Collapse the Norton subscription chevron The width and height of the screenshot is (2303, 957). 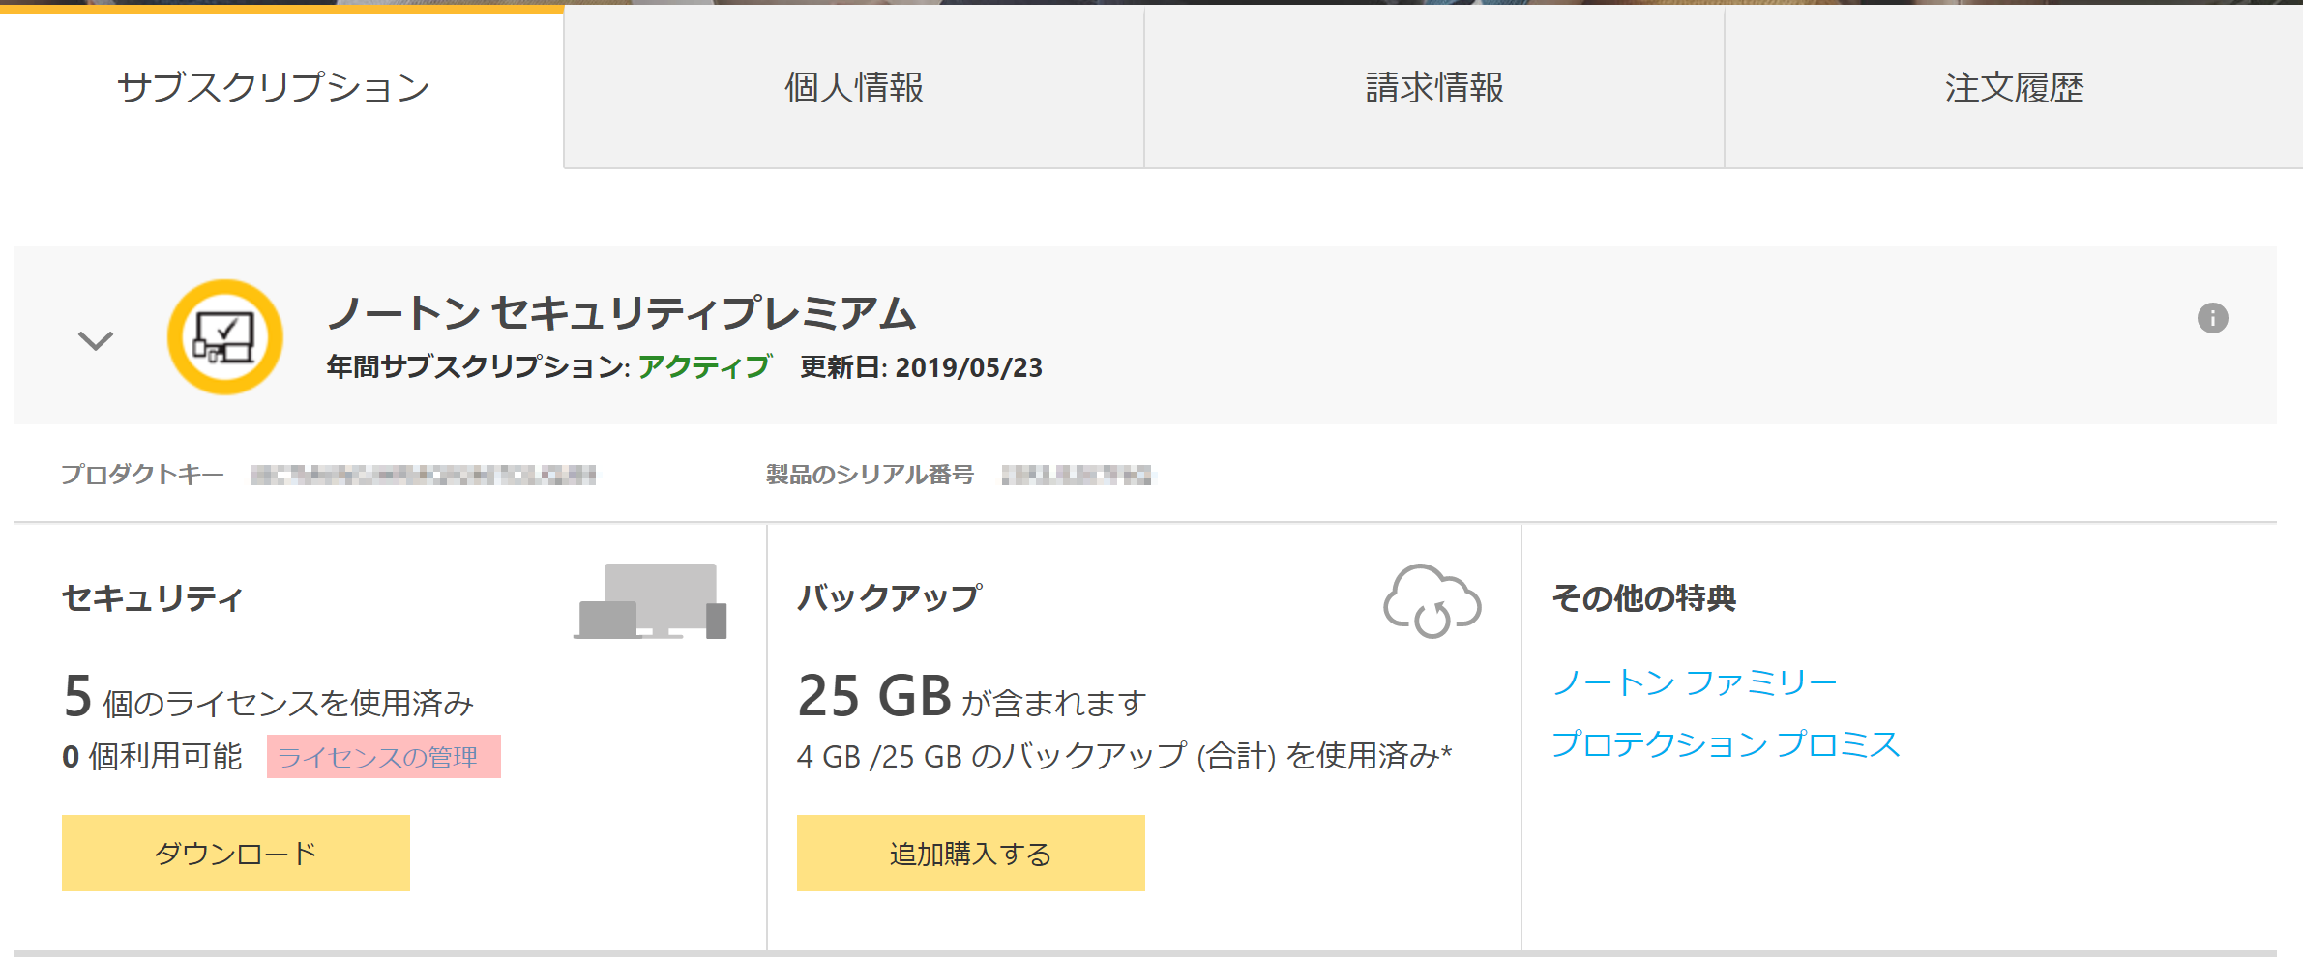pos(96,340)
